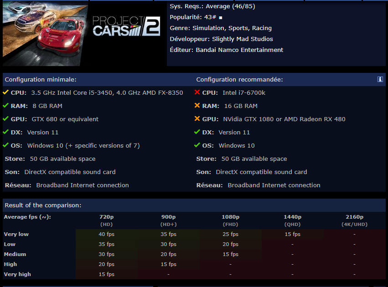This screenshot has height=287, width=388.
Task: Click the Project Cars 2 cover image
Action: (x=85, y=34)
